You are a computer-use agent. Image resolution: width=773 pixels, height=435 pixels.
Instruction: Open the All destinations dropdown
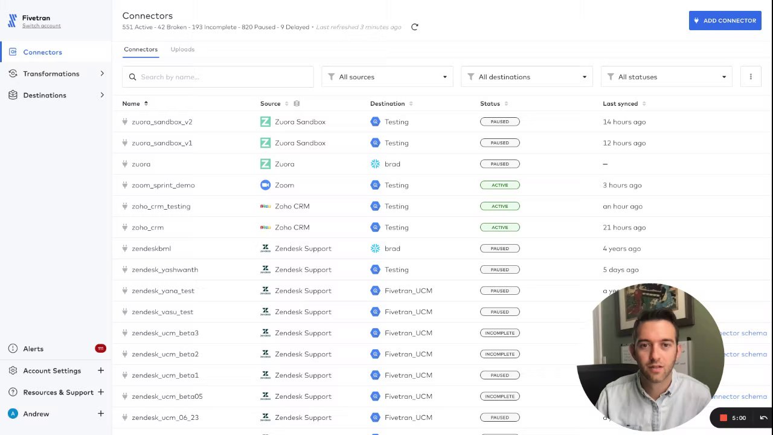tap(527, 77)
